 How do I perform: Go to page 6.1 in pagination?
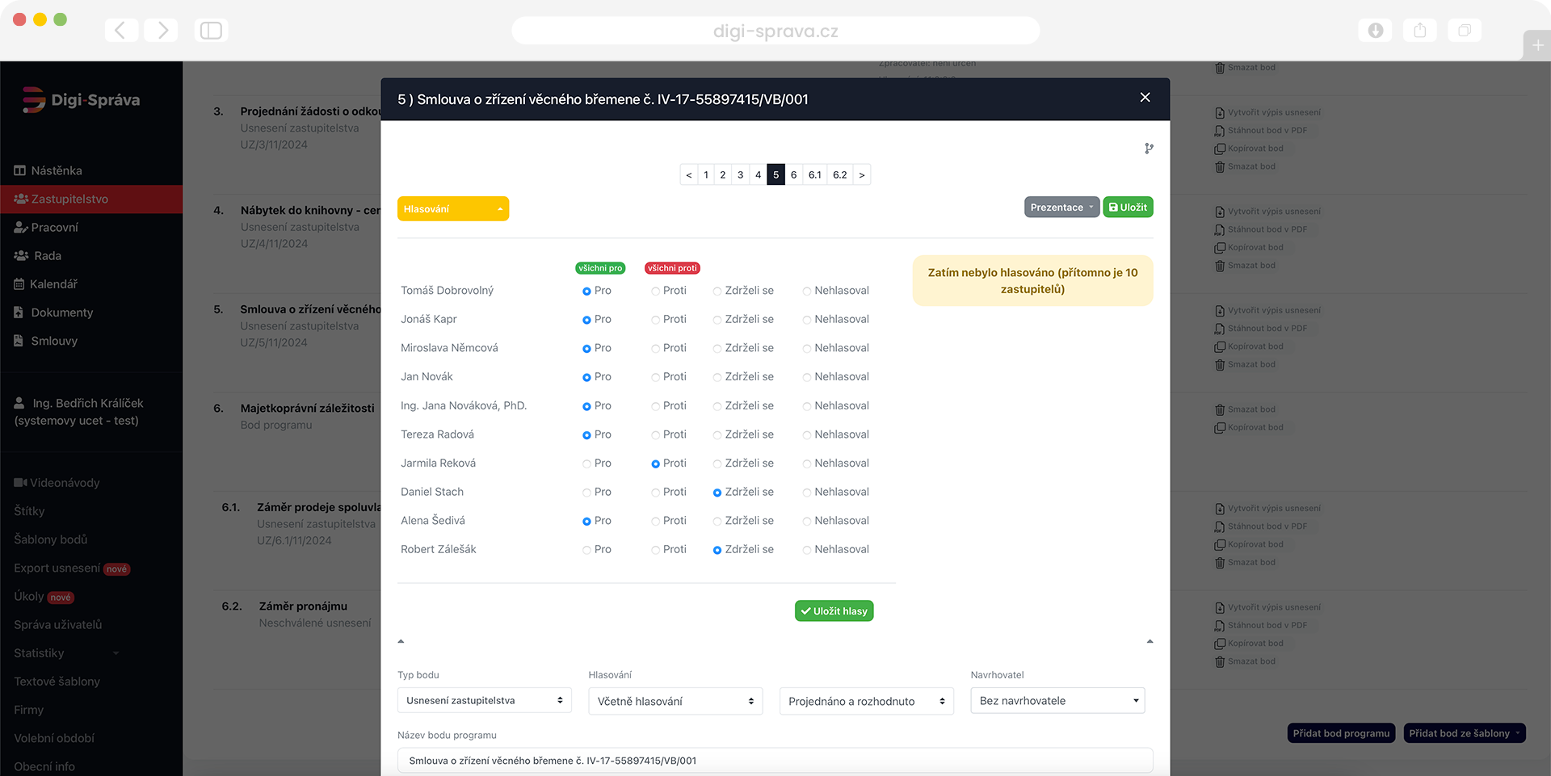pos(814,175)
